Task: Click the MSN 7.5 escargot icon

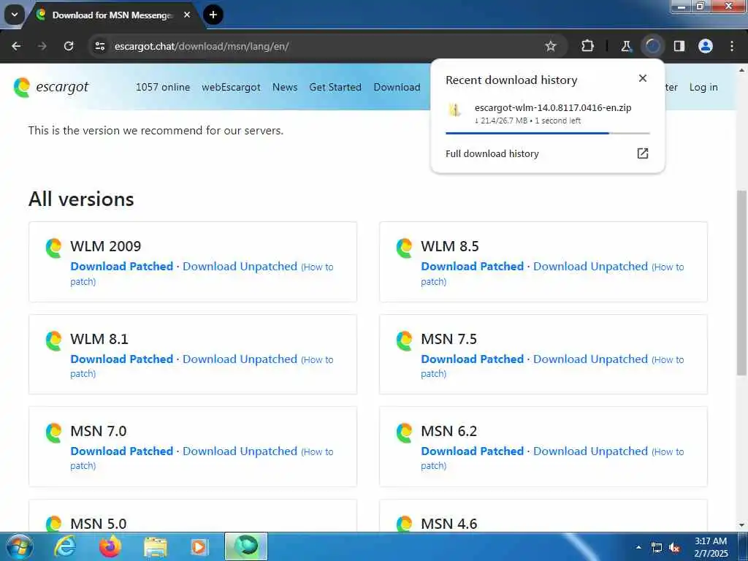Action: [404, 340]
